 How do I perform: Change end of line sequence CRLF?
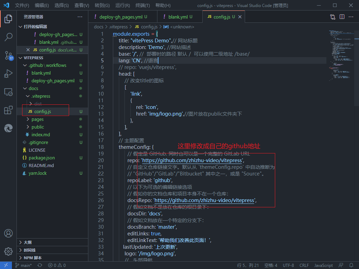pyautogui.click(x=304, y=265)
